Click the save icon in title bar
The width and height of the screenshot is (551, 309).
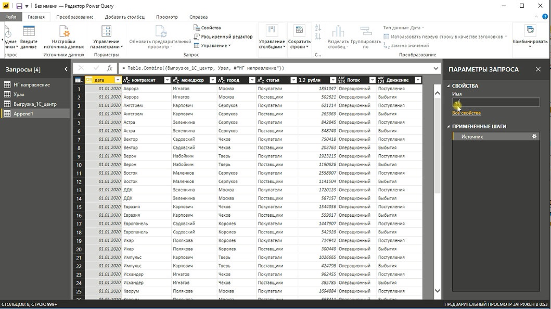[19, 6]
